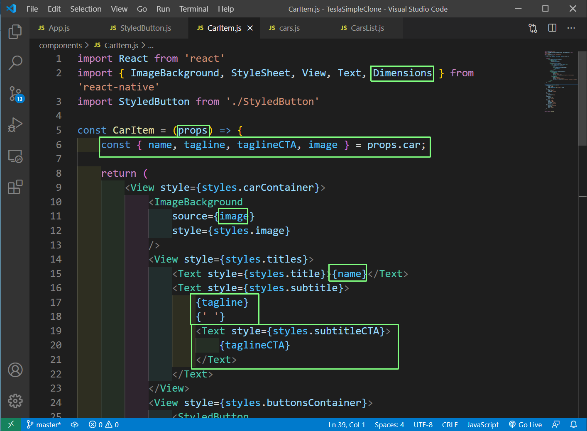This screenshot has height=431, width=587.
Task: Open the View menu
Action: pyautogui.click(x=119, y=9)
